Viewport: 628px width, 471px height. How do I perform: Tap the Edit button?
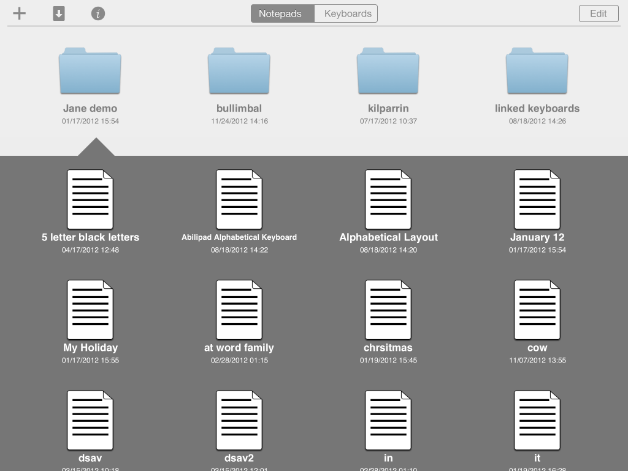pyautogui.click(x=598, y=13)
